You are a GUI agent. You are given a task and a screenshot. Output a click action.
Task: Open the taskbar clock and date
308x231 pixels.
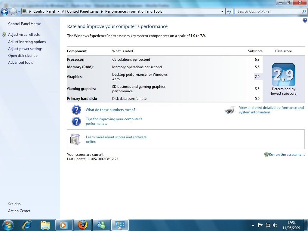coord(291,225)
